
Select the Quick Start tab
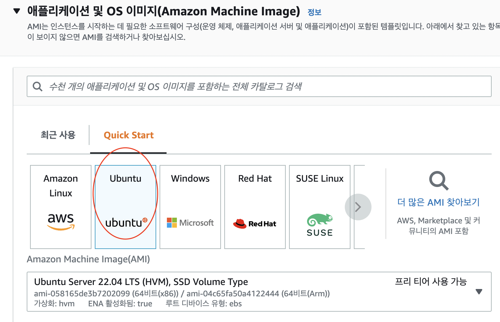coord(129,135)
